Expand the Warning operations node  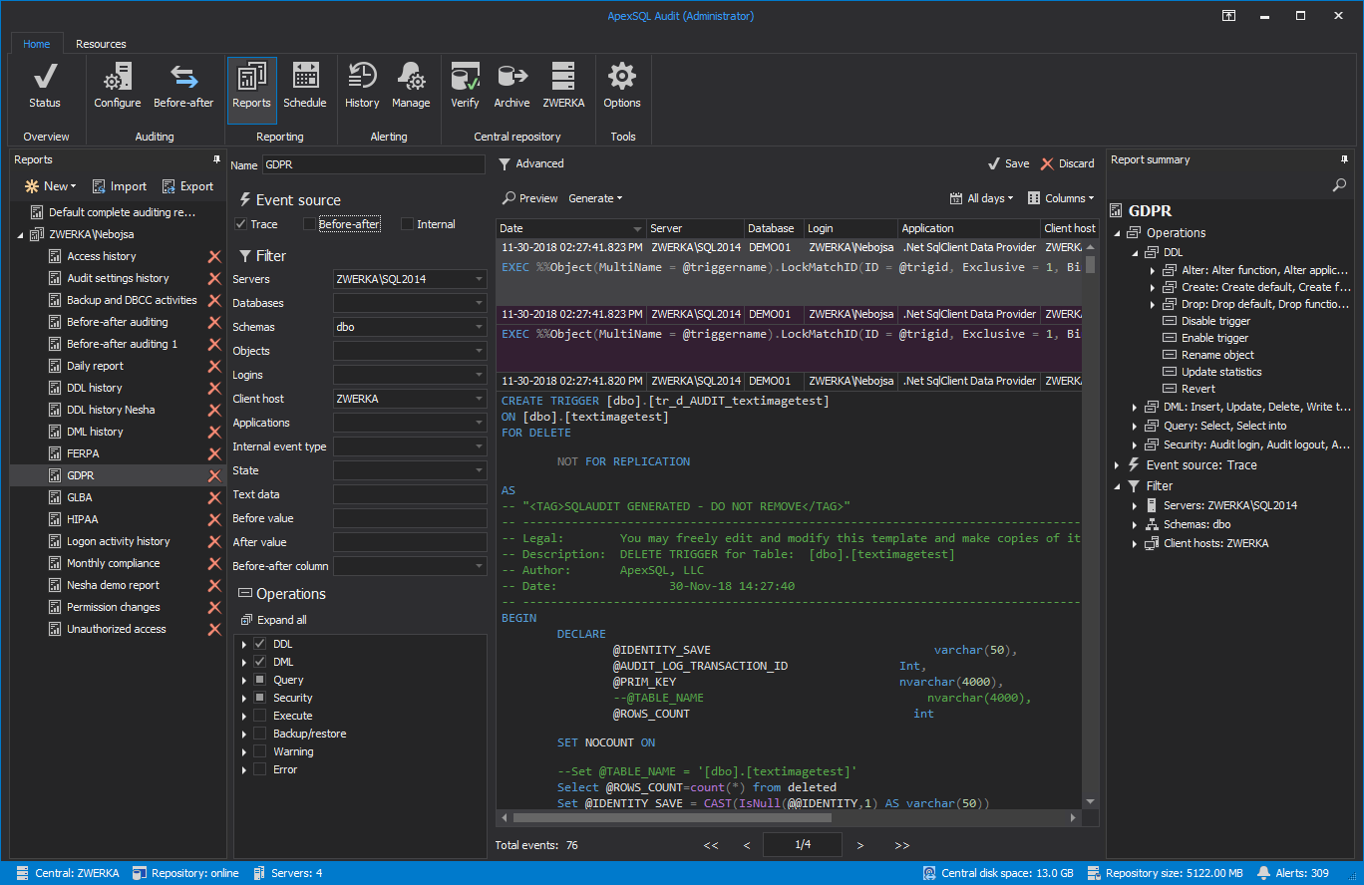click(x=244, y=751)
